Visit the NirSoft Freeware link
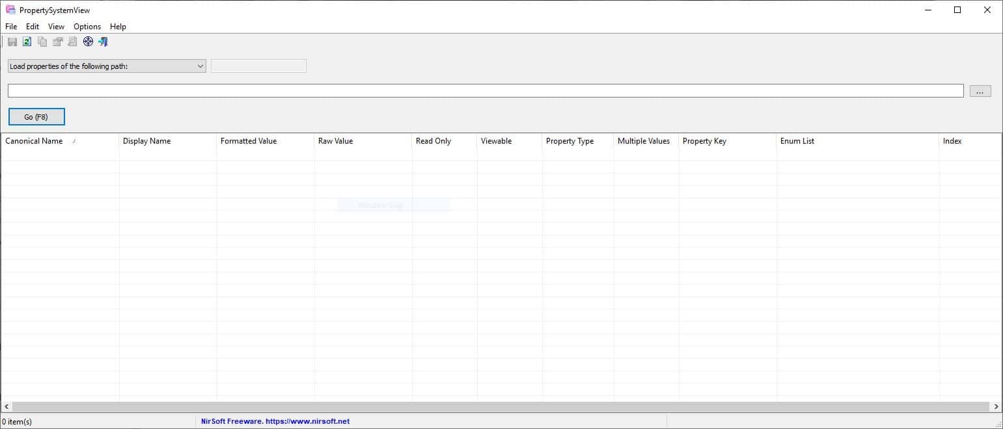 [274, 421]
